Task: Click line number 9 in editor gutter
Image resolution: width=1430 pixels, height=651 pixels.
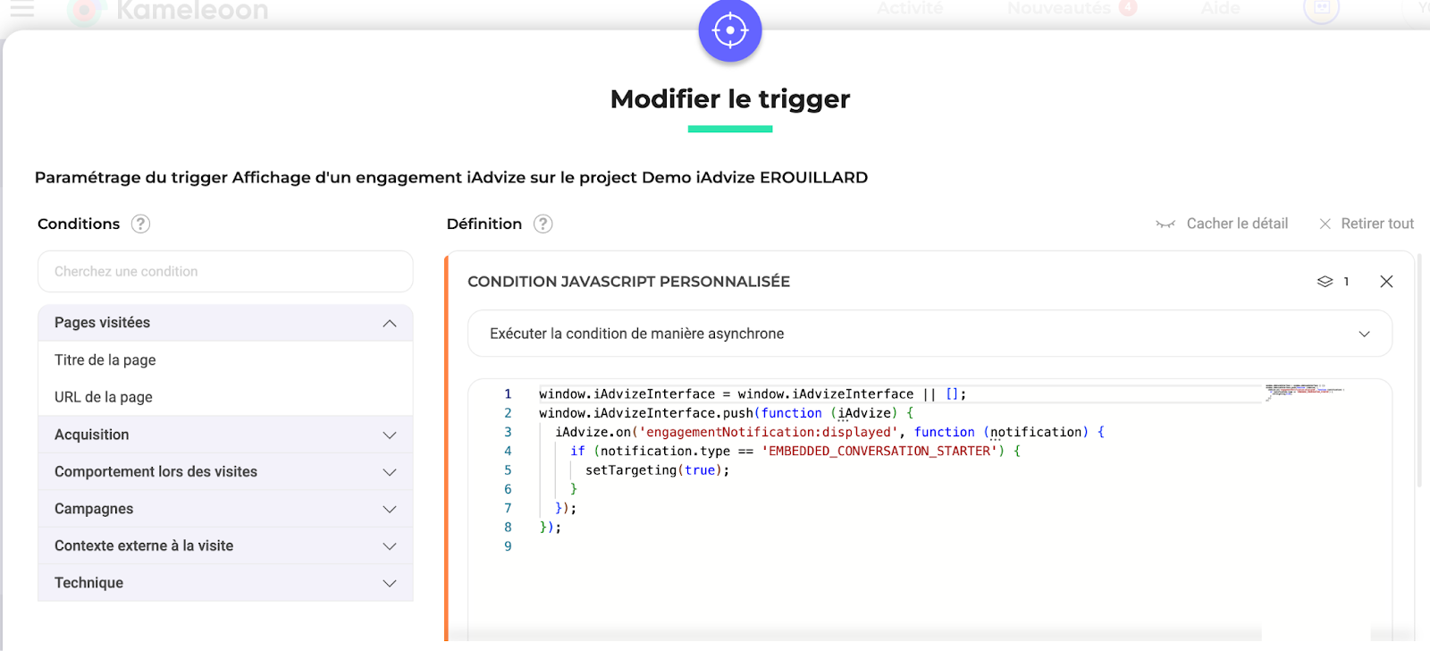Action: [x=508, y=546]
